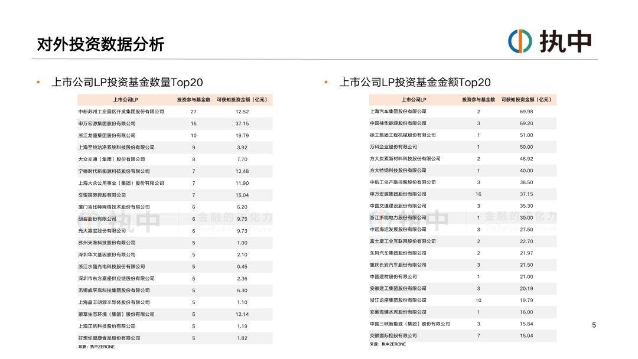Click row 徐工集团工程机械股份有限公司
Image resolution: width=638 pixels, height=359 pixels.
pyautogui.click(x=463, y=135)
